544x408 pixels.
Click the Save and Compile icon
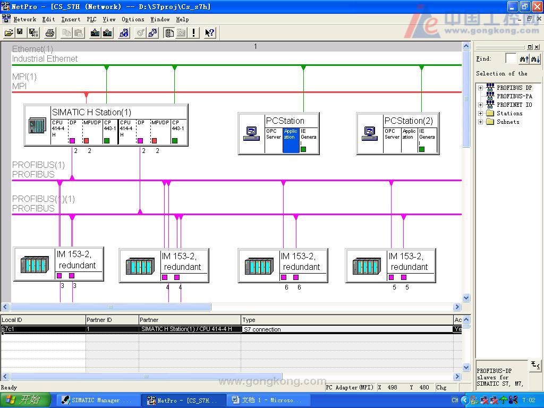[x=33, y=33]
